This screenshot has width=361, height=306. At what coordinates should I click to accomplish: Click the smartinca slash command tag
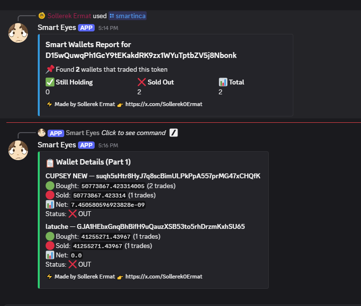128,16
